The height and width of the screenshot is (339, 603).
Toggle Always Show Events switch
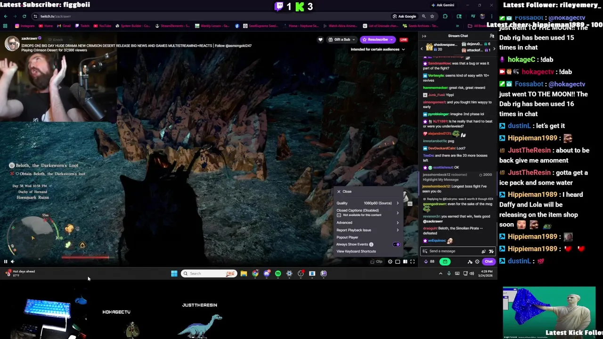click(x=396, y=244)
